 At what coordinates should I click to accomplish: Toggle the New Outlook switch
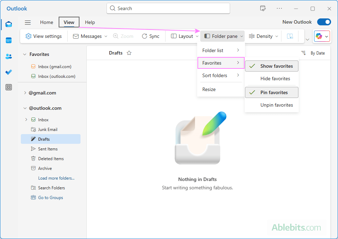click(324, 22)
